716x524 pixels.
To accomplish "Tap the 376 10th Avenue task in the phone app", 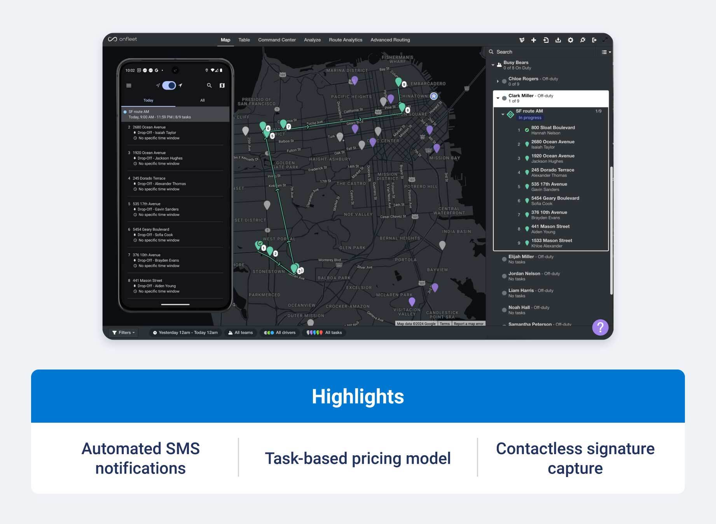I will (175, 260).
